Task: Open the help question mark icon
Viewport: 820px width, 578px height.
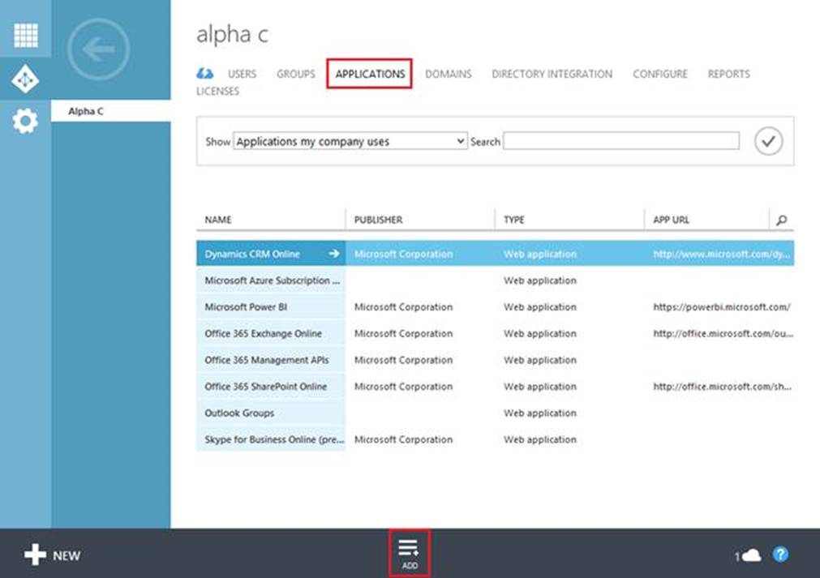Action: [780, 554]
